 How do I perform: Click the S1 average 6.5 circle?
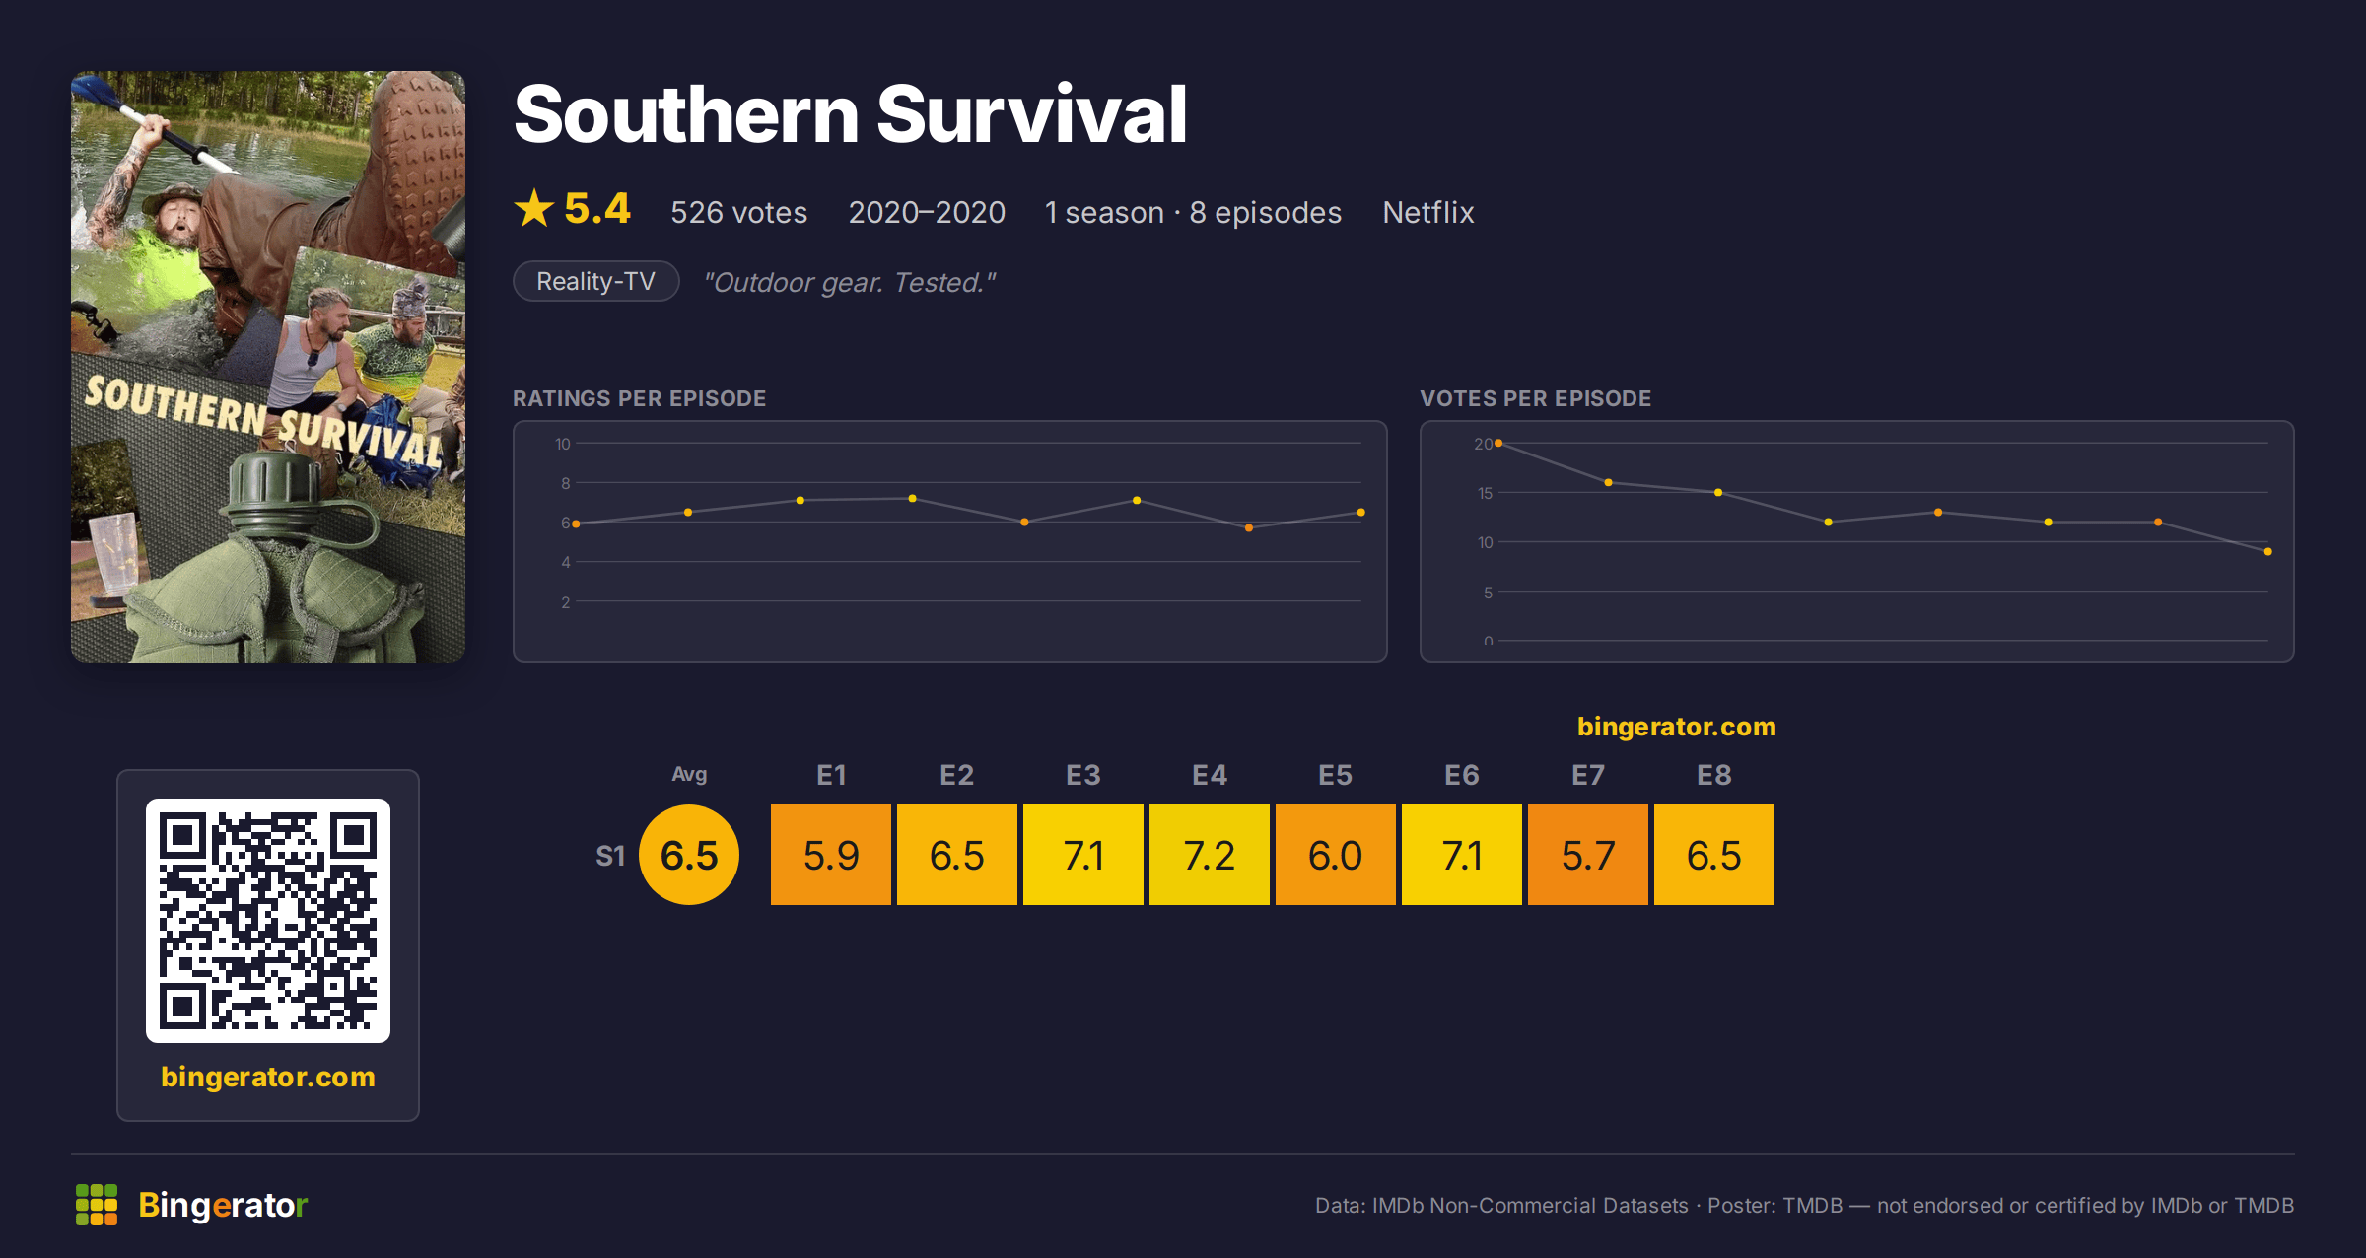click(x=689, y=855)
